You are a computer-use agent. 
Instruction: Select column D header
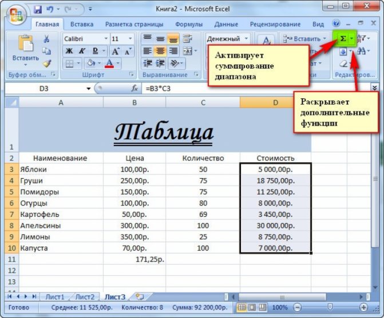[x=275, y=102]
